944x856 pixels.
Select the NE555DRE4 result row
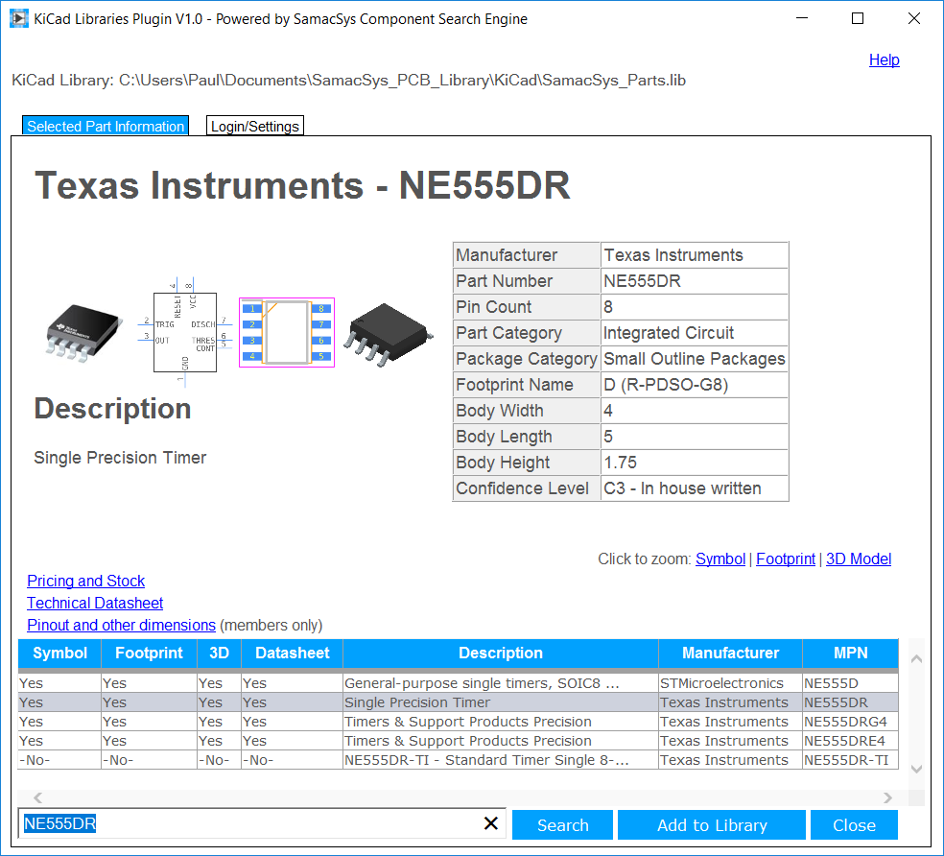click(x=459, y=741)
